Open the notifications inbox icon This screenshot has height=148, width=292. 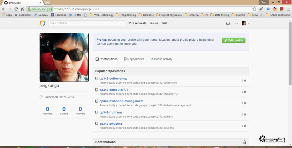(x=228, y=23)
